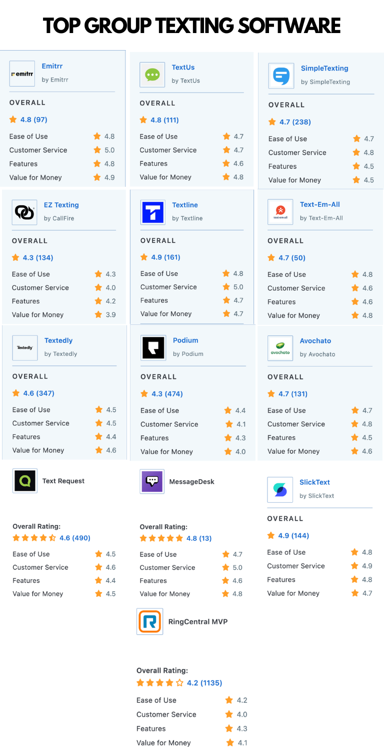The width and height of the screenshot is (384, 751).
Task: Click SimpleTexting overall rating star
Action: coord(272,122)
